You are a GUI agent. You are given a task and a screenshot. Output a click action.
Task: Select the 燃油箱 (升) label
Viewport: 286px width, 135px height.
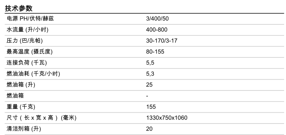(x=21, y=85)
